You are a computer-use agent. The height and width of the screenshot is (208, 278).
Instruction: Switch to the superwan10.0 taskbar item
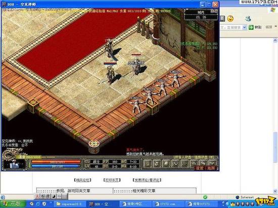pos(70,204)
